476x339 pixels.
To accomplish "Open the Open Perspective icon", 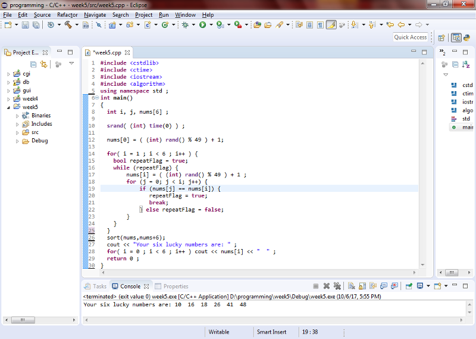I will tap(441, 38).
